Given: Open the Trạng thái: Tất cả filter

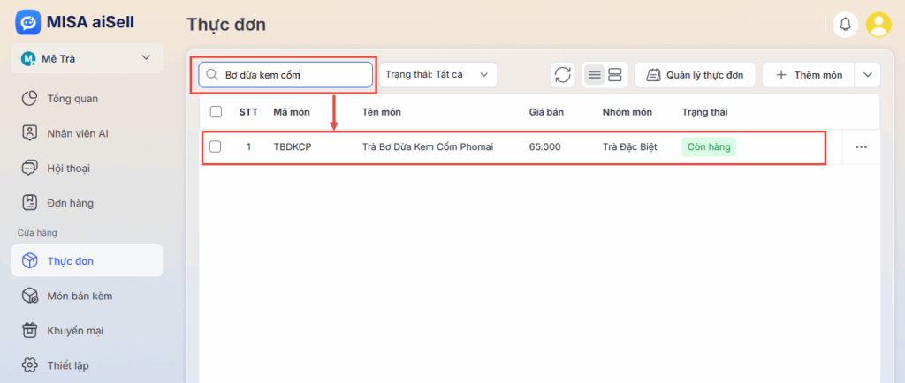Looking at the screenshot, I should click(x=437, y=75).
